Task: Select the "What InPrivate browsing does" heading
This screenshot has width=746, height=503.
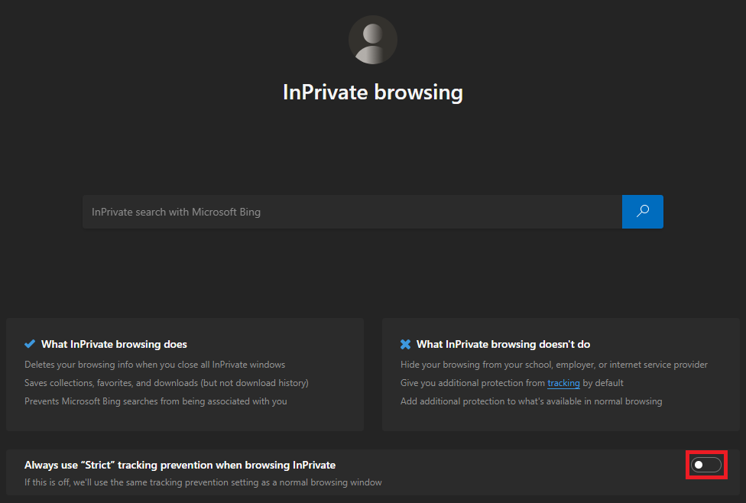Action: [x=114, y=344]
